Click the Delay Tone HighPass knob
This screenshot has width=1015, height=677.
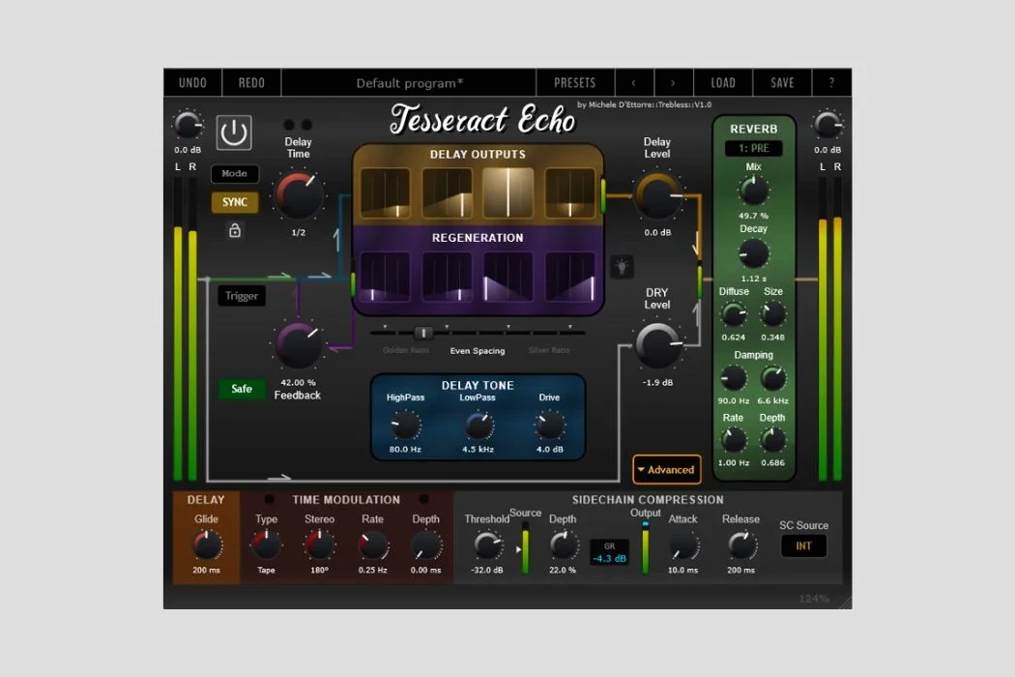(x=406, y=426)
